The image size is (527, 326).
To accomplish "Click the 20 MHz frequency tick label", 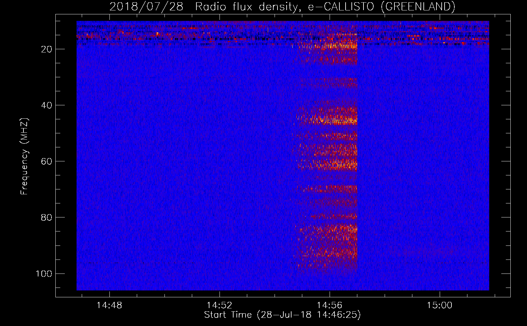I will [46, 49].
